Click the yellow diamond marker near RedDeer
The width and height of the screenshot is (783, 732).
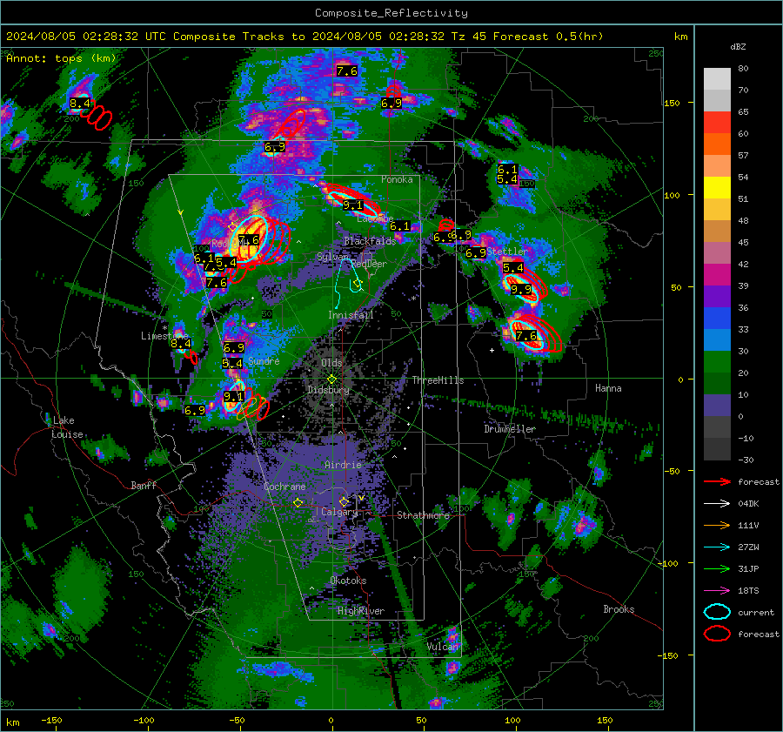(x=357, y=284)
